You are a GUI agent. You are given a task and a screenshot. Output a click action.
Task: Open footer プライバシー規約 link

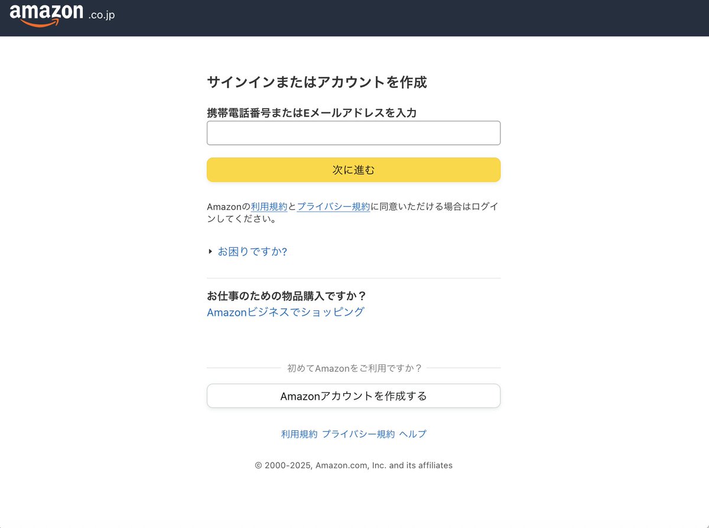pyautogui.click(x=358, y=434)
